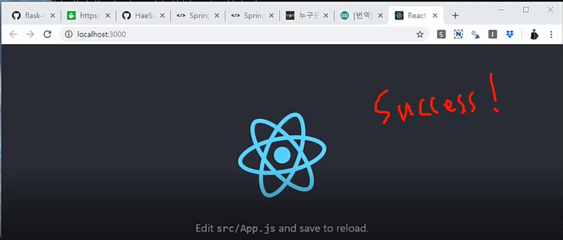Close the green https tab

pos(107,16)
